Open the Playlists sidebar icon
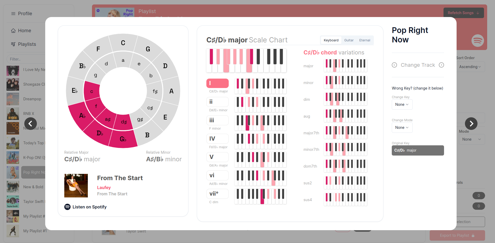The image size is (495, 243). [x=13, y=44]
